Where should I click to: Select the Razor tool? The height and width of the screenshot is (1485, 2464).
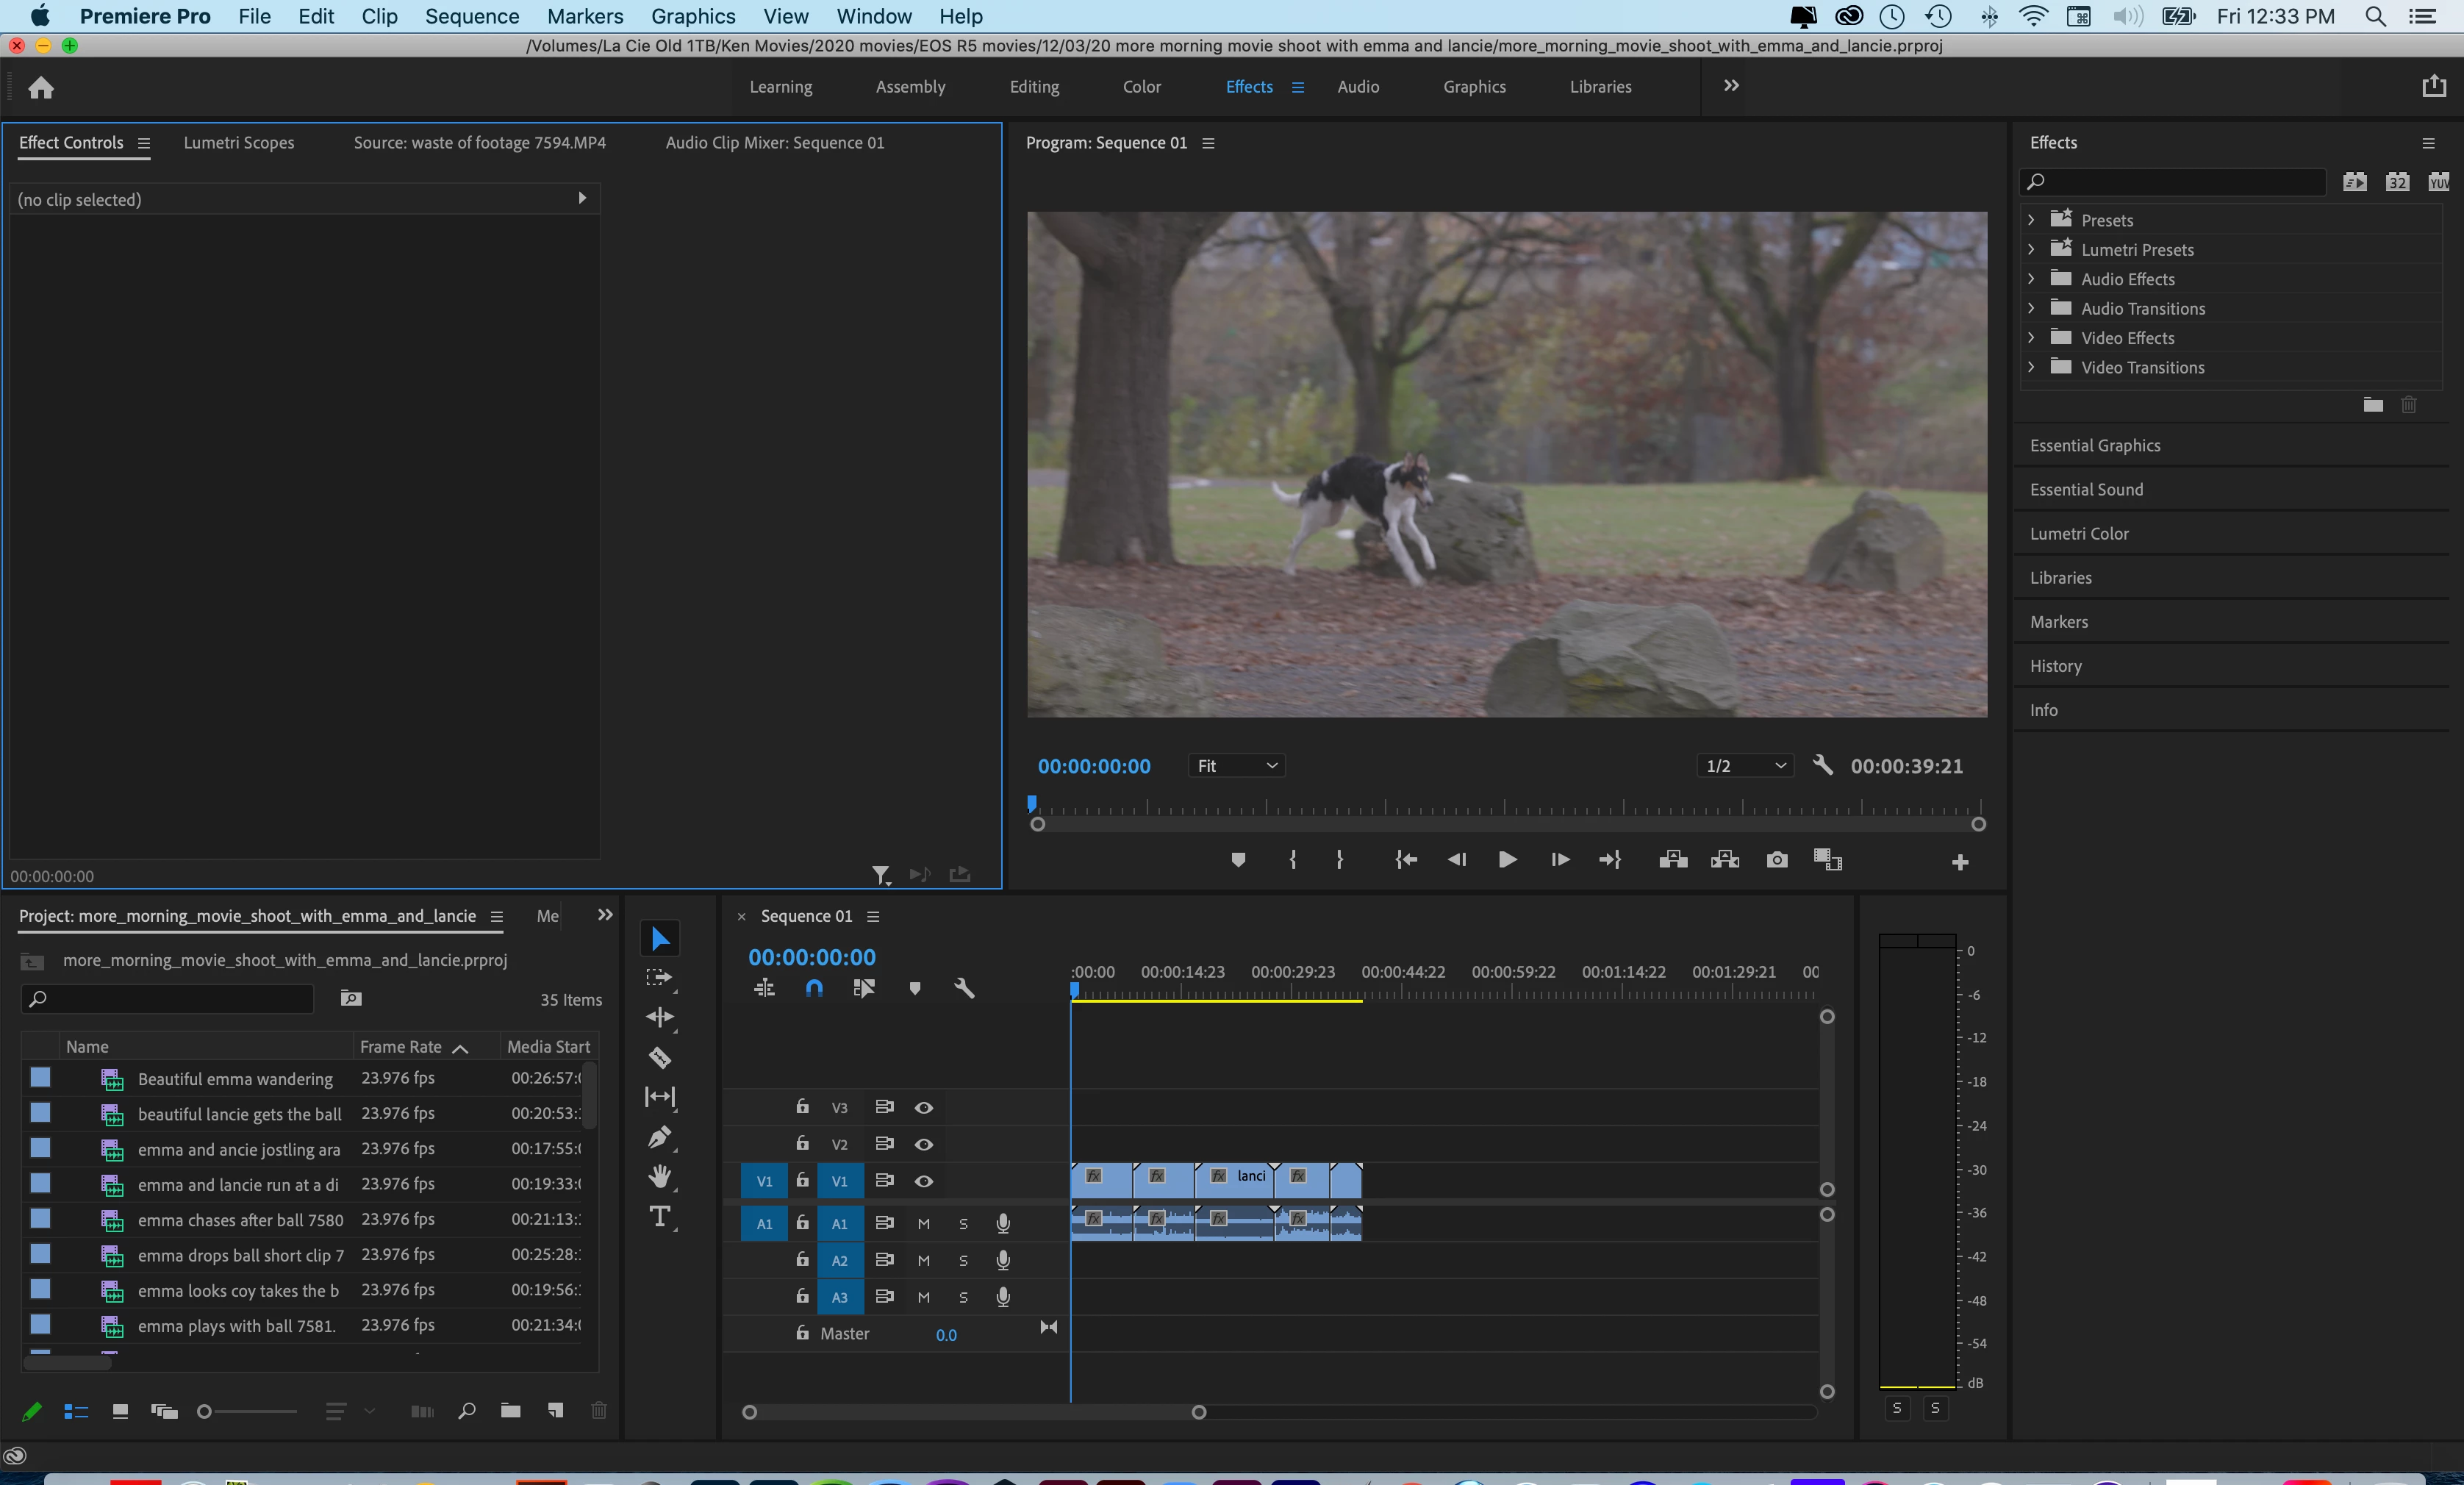(x=660, y=1057)
